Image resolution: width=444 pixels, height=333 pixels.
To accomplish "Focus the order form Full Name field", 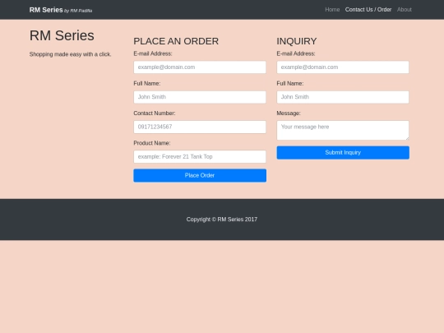I will (x=200, y=97).
